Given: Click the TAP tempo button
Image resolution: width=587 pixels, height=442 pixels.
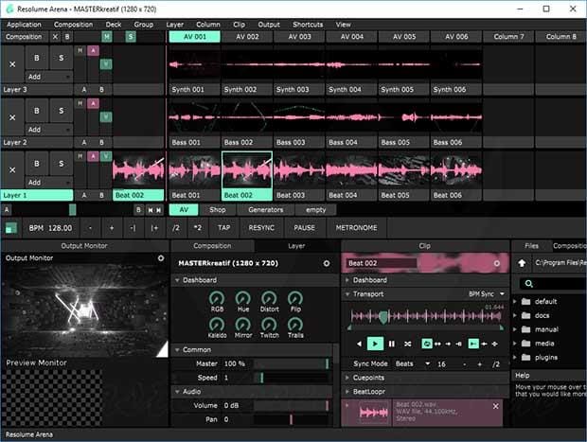Looking at the screenshot, I should coord(223,228).
